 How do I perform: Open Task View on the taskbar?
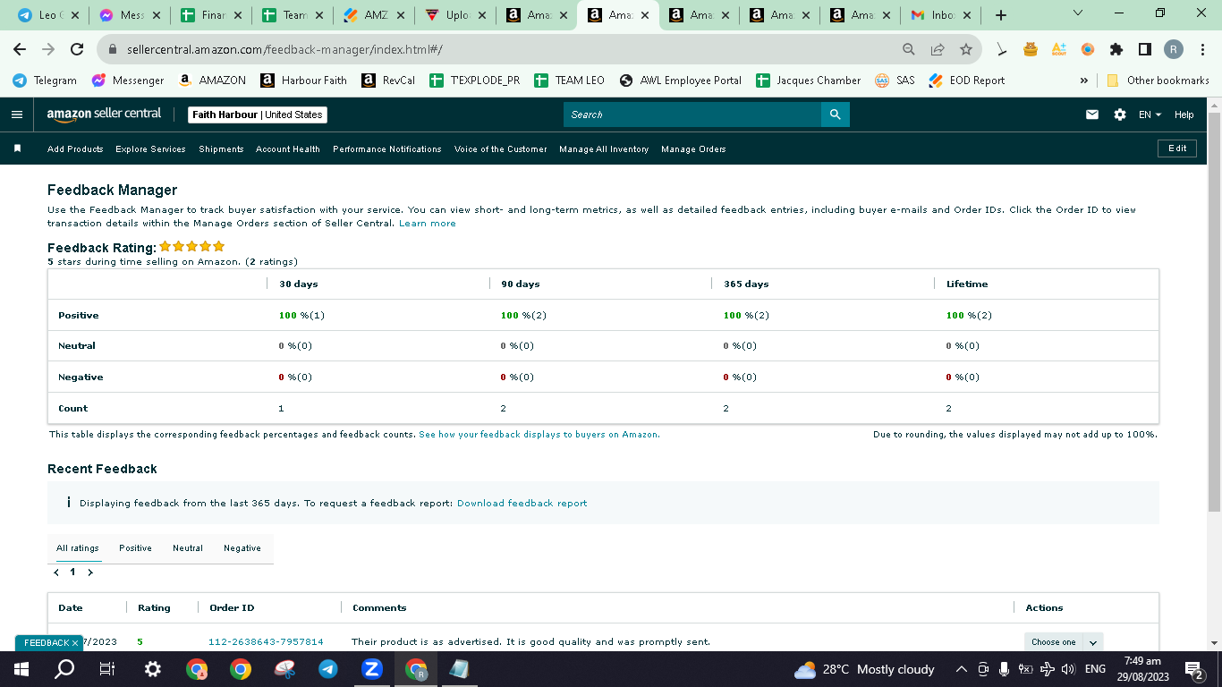[107, 668]
